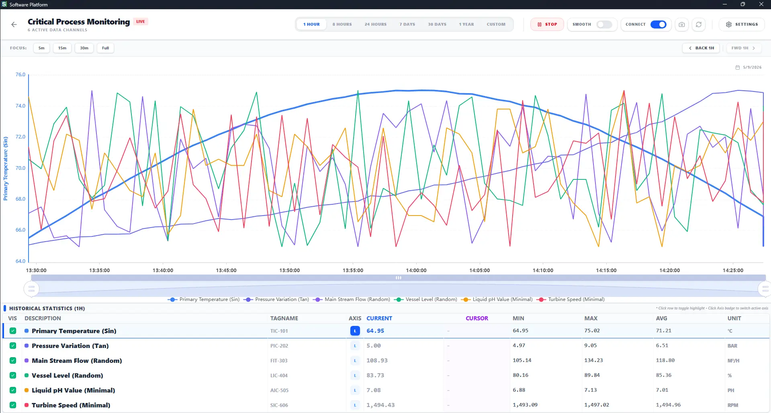Click axis badge for Main Stream Flow
The height and width of the screenshot is (413, 771).
(x=355, y=360)
